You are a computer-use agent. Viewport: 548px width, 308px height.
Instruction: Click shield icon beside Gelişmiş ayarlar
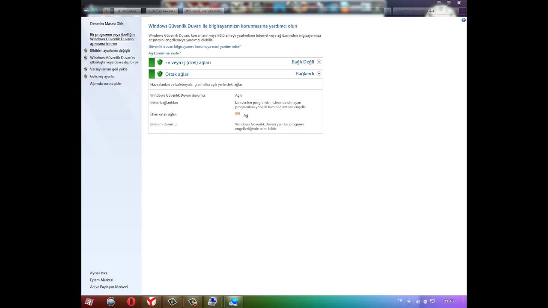(86, 76)
